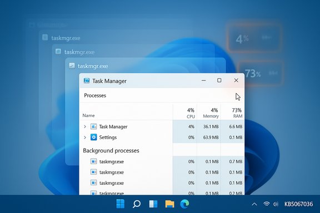Expand the Task Manager process row
This screenshot has width=320, height=213.
point(85,126)
